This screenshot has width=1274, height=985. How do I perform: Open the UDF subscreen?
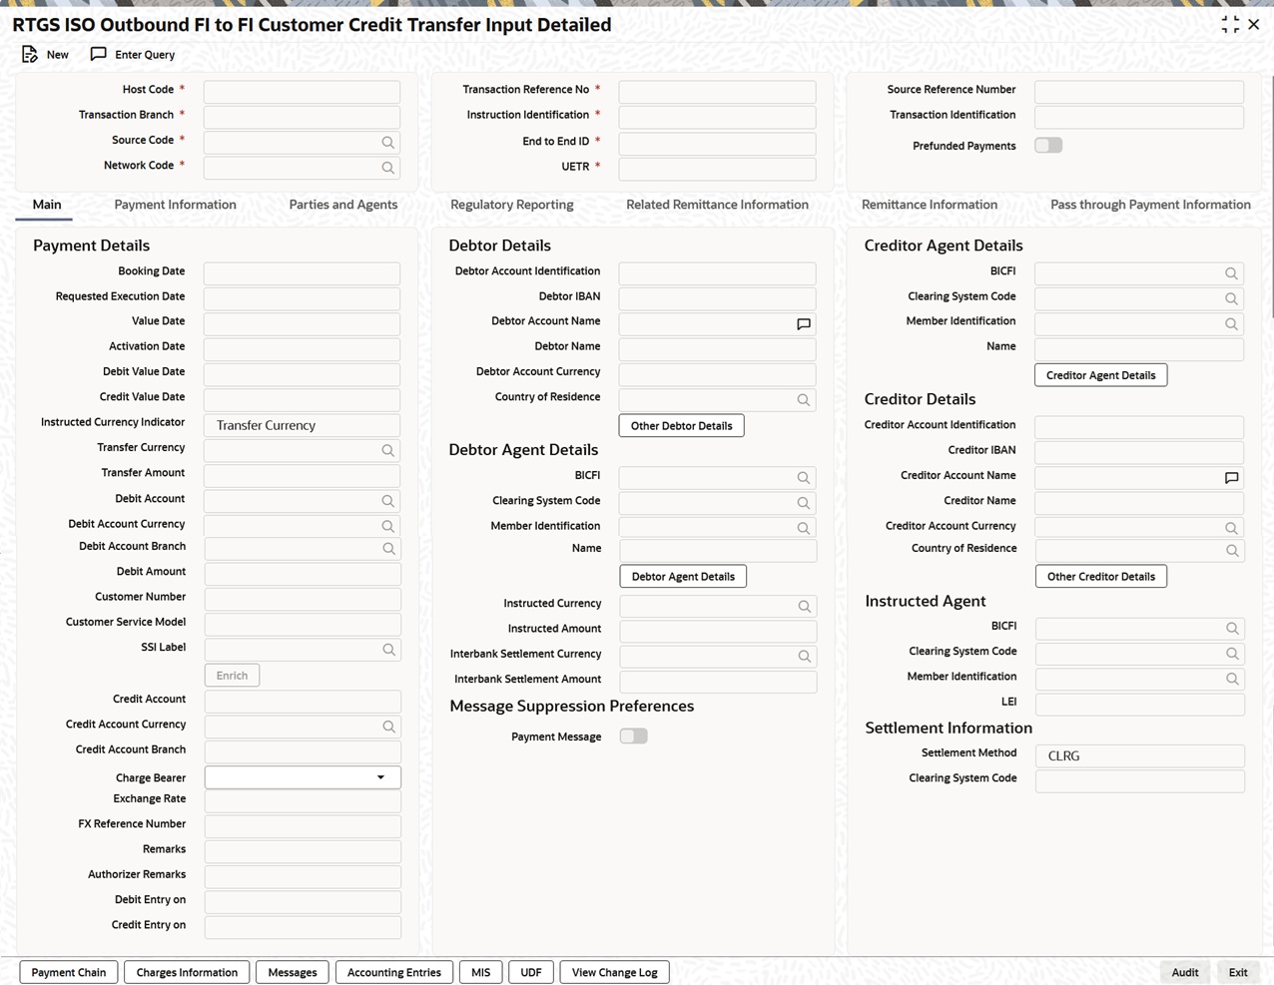point(531,972)
